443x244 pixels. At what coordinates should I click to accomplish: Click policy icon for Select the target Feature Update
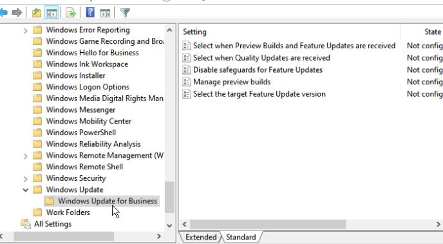pyautogui.click(x=187, y=94)
